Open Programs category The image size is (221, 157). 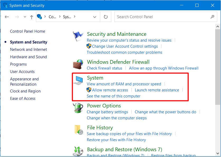[18, 64]
